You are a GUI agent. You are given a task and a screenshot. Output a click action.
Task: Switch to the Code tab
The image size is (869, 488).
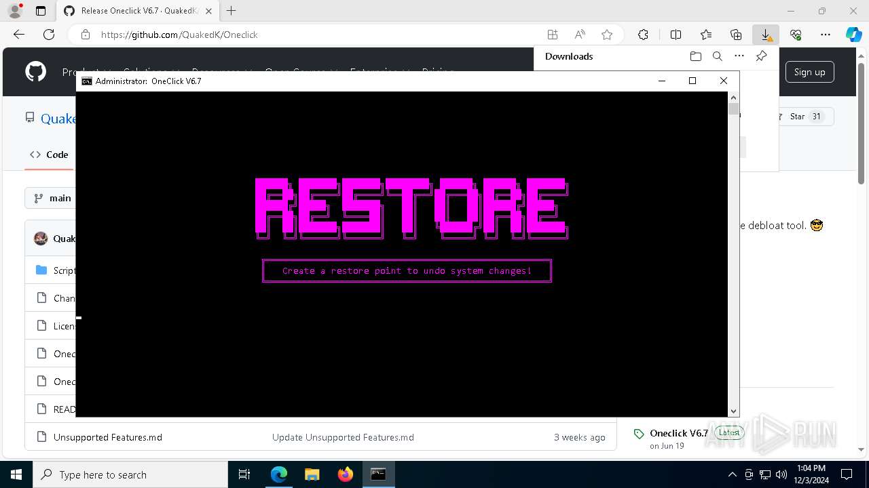tap(49, 155)
